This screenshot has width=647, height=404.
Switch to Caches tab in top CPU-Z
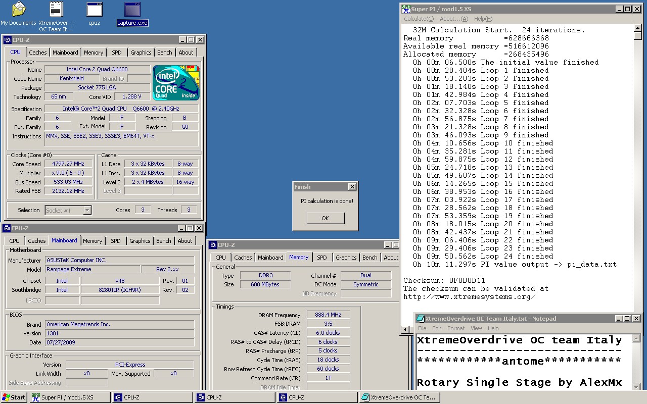tap(37, 53)
